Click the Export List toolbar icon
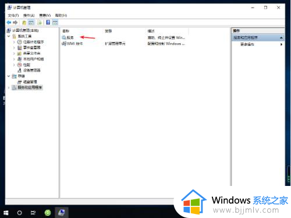 pyautogui.click(x=40, y=23)
